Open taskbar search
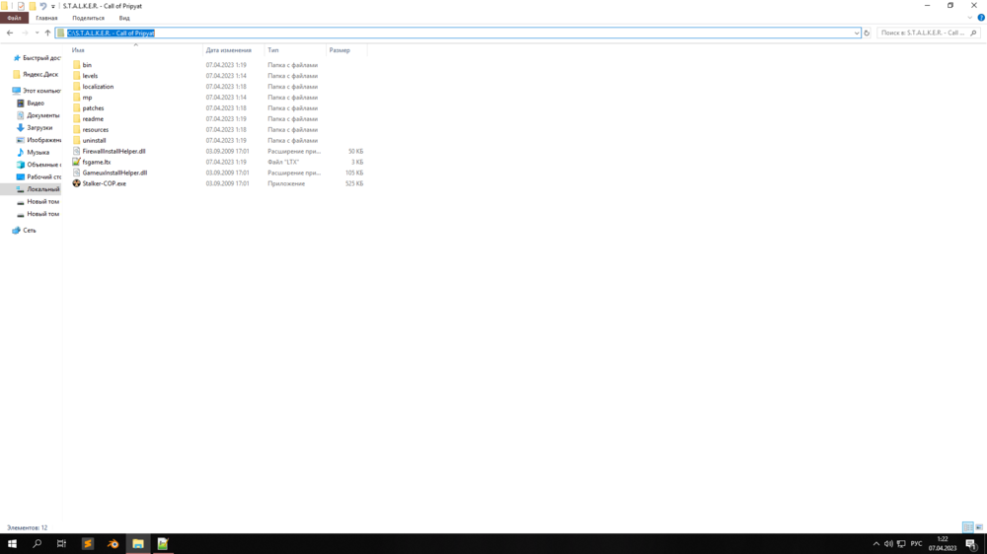This screenshot has height=554, width=987. click(x=38, y=544)
